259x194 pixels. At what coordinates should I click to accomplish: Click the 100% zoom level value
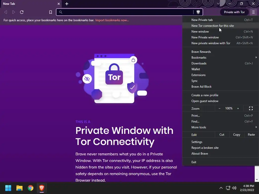pyautogui.click(x=229, y=108)
